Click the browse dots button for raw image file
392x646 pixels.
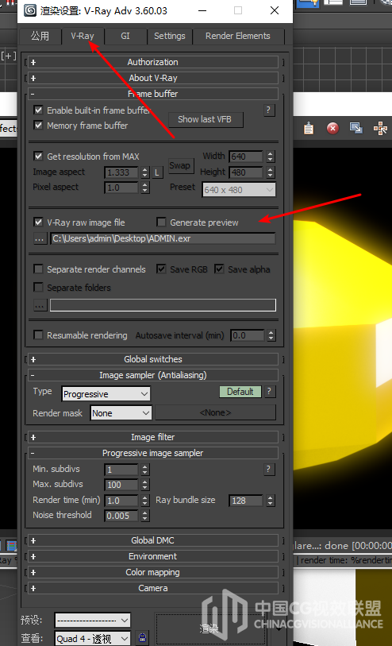click(x=40, y=238)
